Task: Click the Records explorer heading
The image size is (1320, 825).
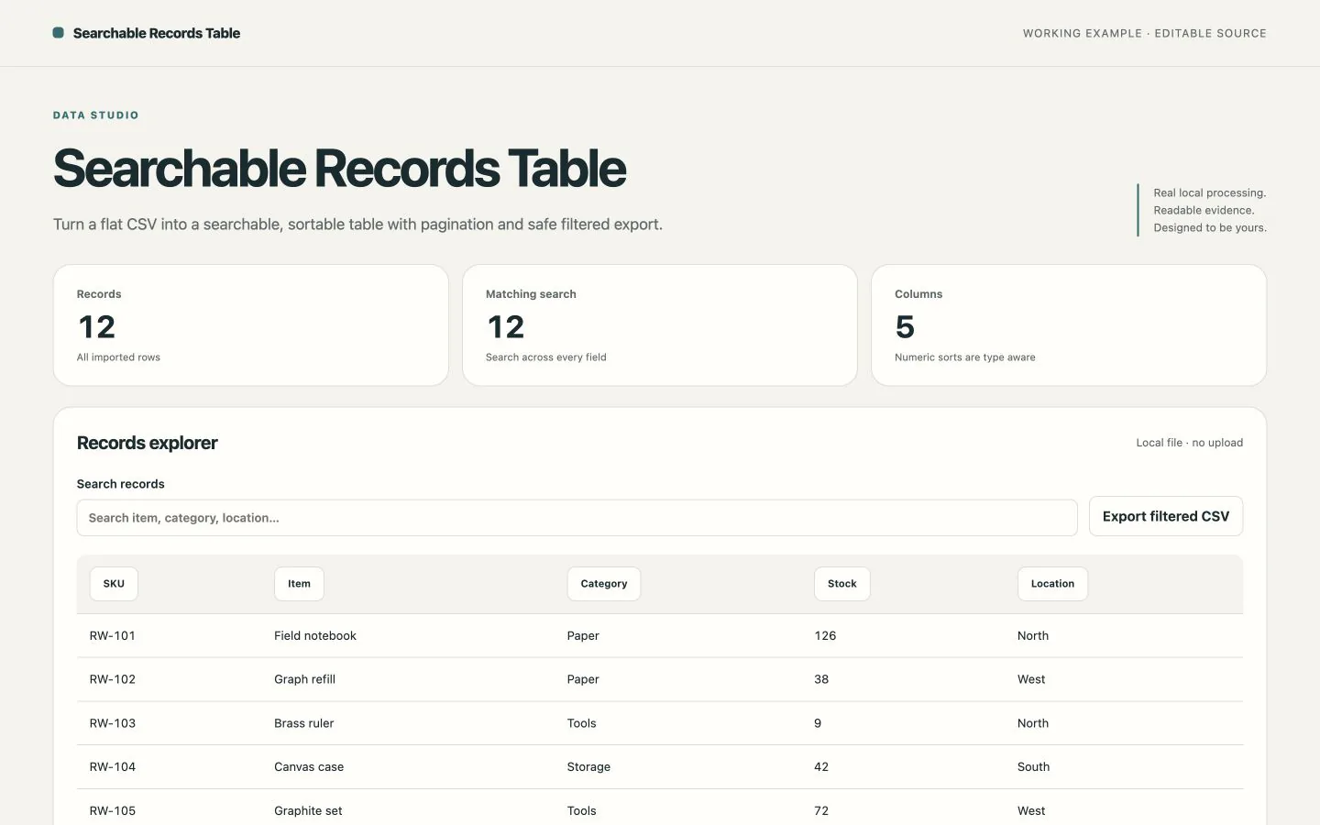Action: [x=148, y=443]
